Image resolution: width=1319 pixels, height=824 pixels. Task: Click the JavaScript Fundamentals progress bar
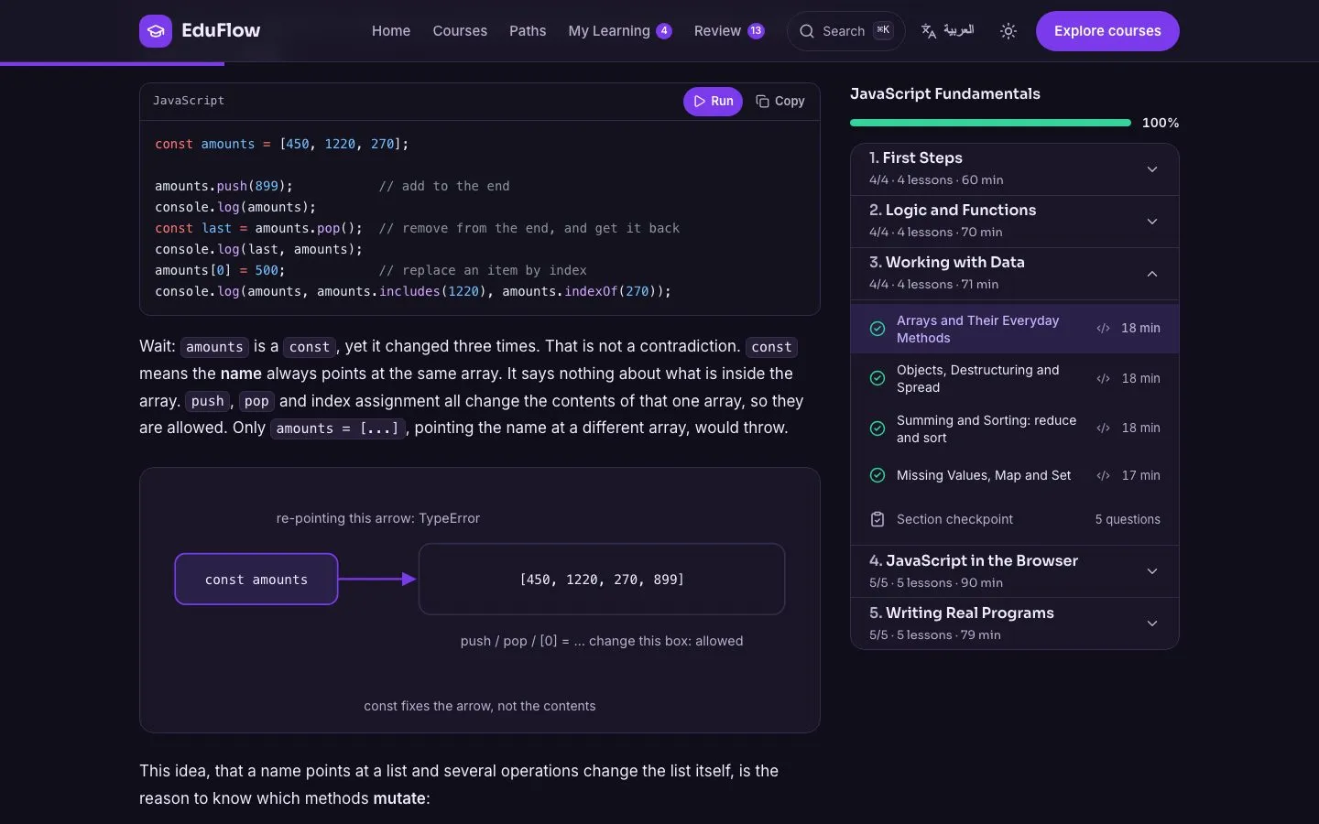pos(990,123)
